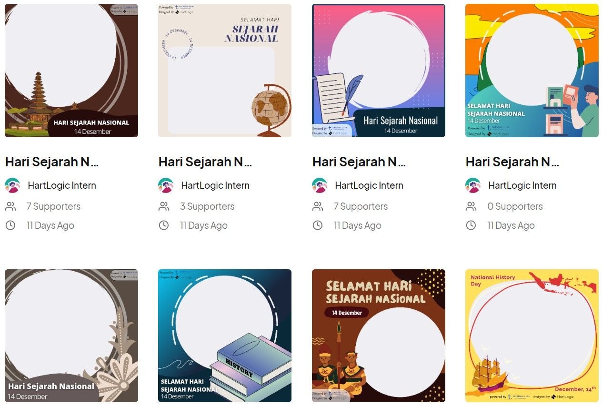Image resolution: width=602 pixels, height=407 pixels.
Task: Click supporters icon beside 3 Supporters
Action: pyautogui.click(x=164, y=206)
